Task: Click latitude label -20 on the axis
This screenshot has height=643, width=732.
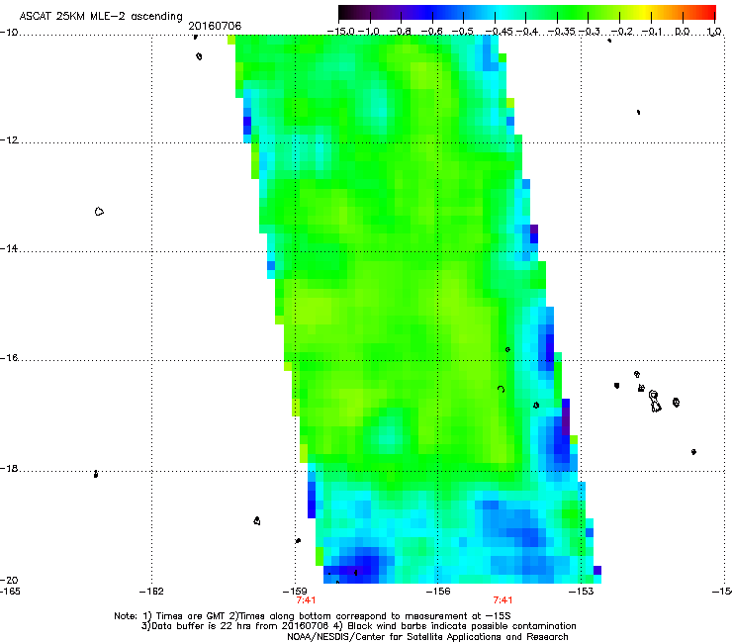Action: point(9,580)
